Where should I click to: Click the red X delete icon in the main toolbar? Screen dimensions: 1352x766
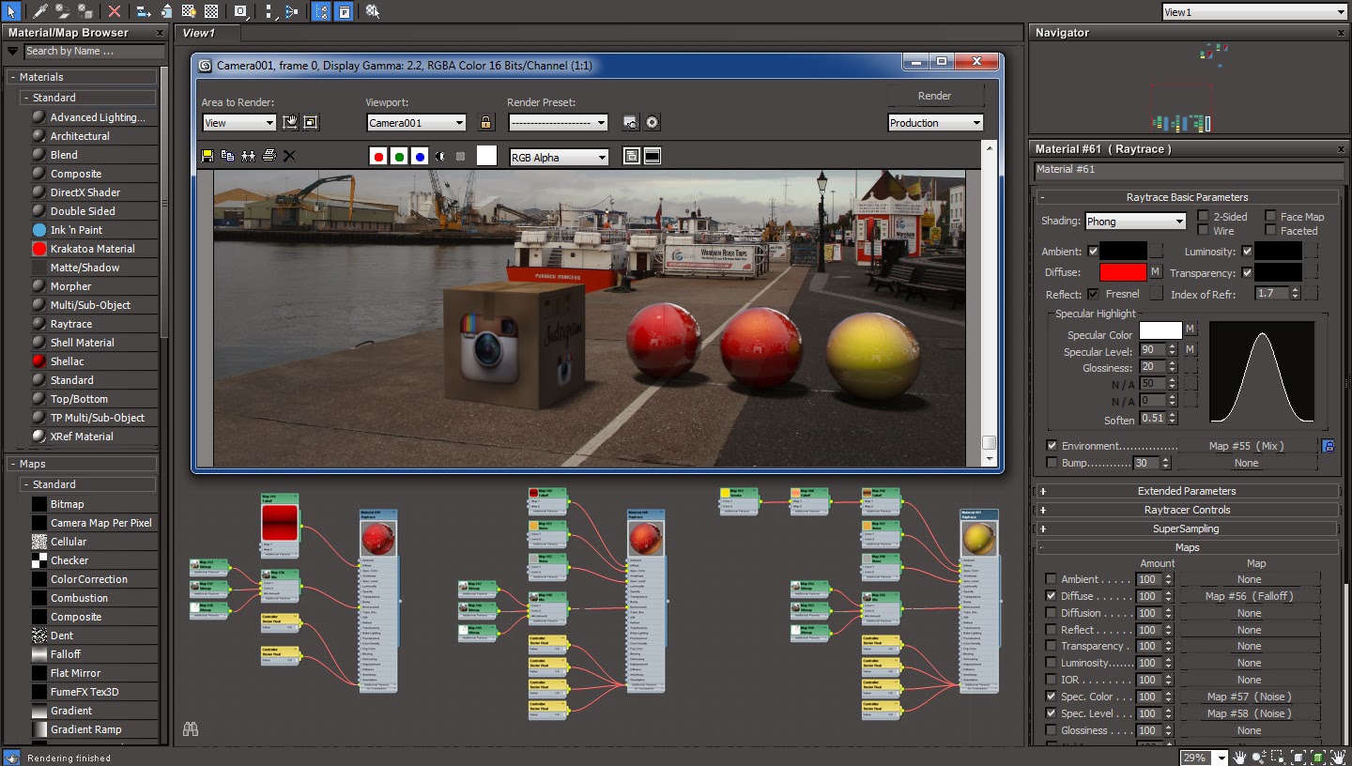[114, 11]
